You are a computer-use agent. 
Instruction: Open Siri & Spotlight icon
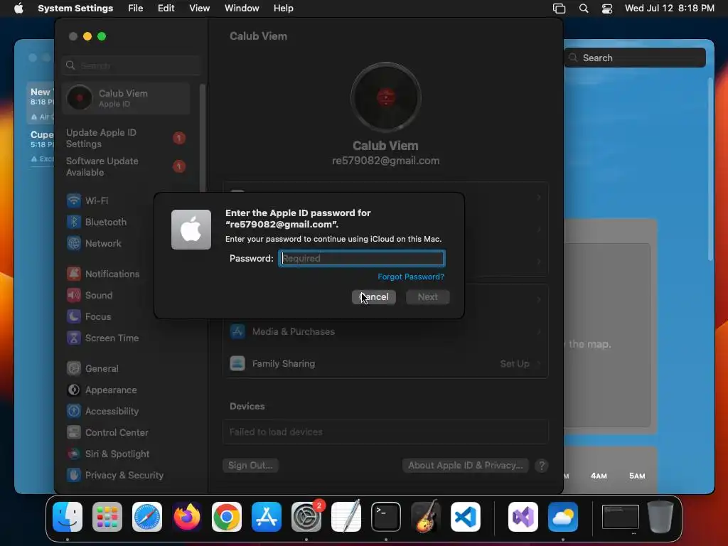click(73, 454)
